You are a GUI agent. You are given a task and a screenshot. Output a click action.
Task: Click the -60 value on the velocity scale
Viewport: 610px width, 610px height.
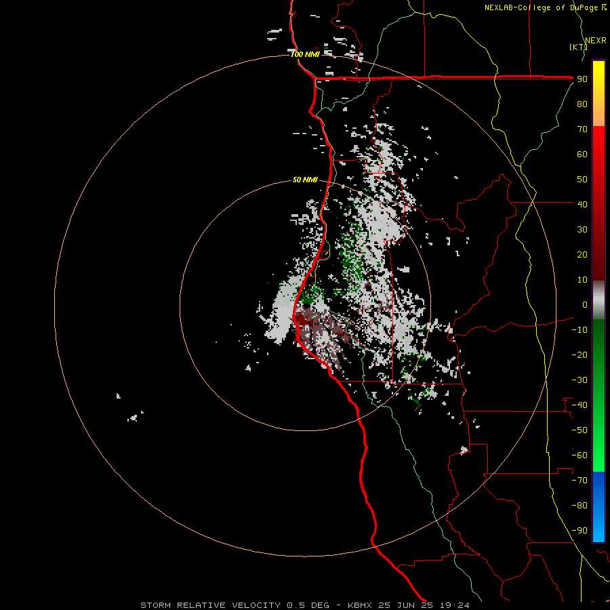[x=579, y=455]
